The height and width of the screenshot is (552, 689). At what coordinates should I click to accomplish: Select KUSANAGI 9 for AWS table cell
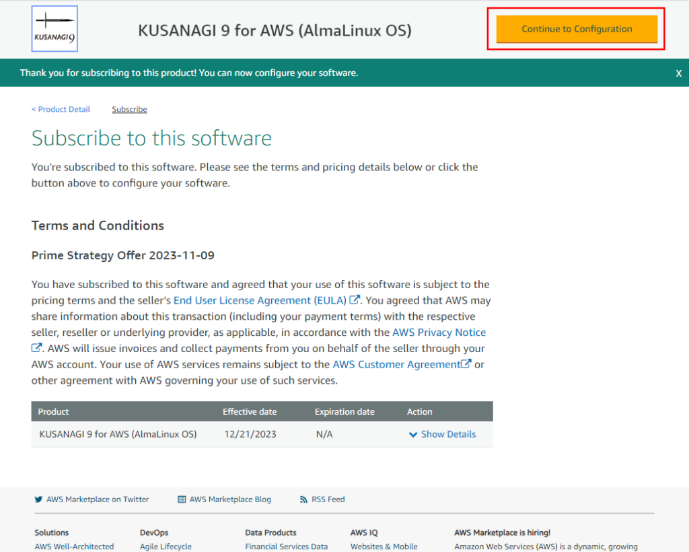(x=118, y=434)
